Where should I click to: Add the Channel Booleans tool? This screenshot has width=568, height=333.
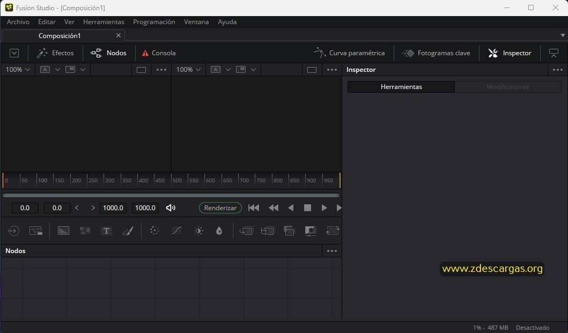(268, 231)
